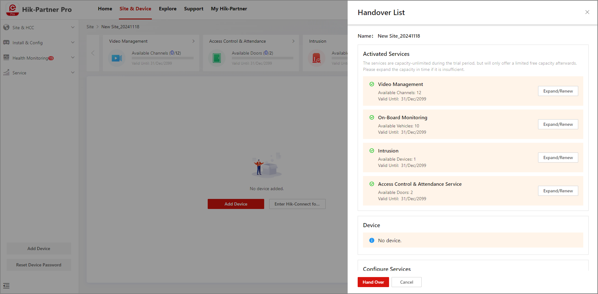Go back to Site in the breadcrumb
Screen dimensions: 598x294
(90, 27)
